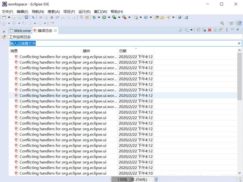Open the console monitor toolbar icon
Screen dimensions: 243x182
coord(27,17)
